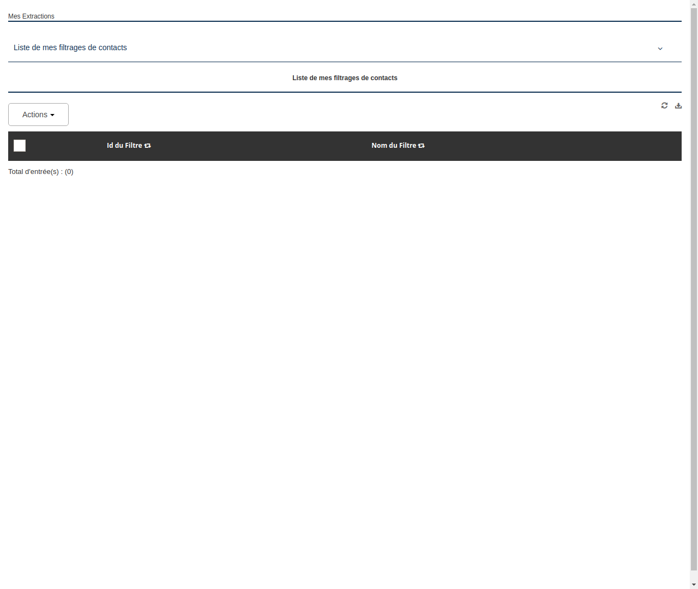Open the Mes Extractions page link

click(31, 16)
